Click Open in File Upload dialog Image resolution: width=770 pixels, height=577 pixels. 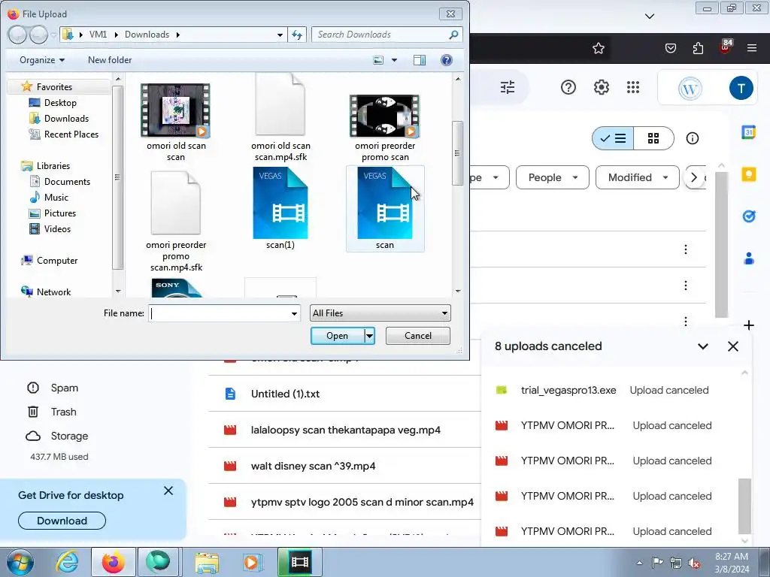338,336
